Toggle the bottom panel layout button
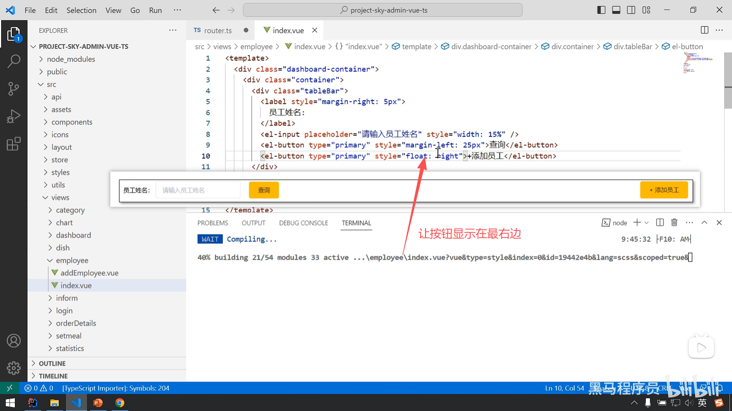 616,10
